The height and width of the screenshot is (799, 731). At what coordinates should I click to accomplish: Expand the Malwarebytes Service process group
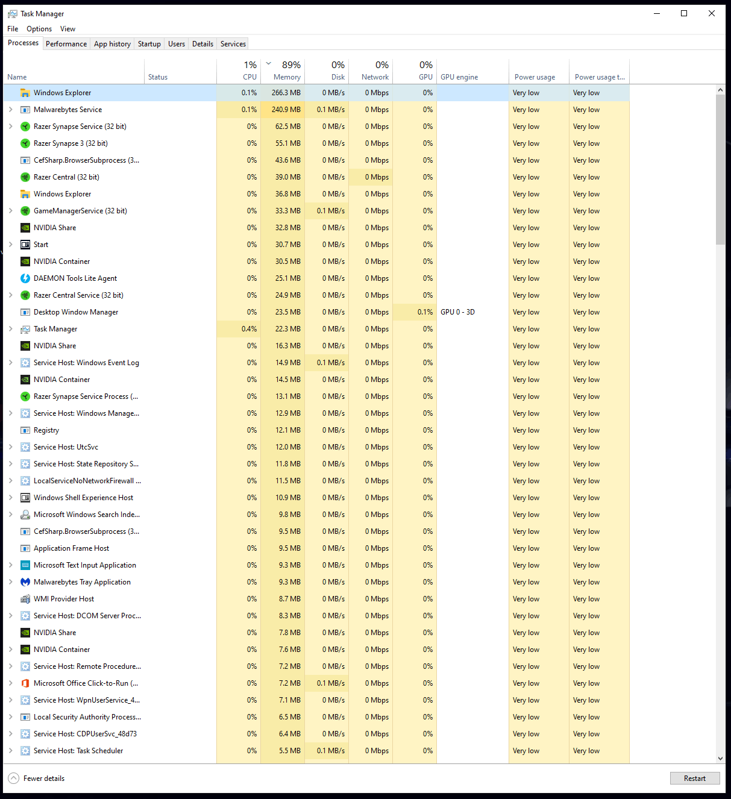pyautogui.click(x=10, y=110)
